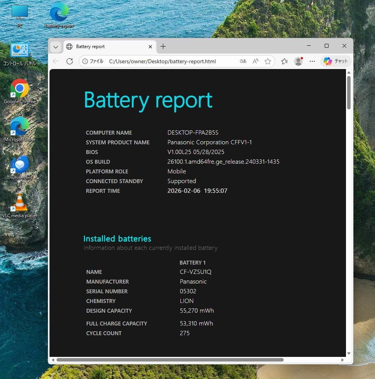Expand the tab actions dropdown chevron
Screen dimensions: 375x379
tap(56, 47)
